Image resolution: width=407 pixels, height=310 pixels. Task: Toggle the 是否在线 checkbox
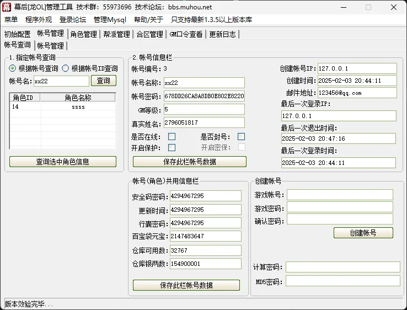tap(172, 136)
